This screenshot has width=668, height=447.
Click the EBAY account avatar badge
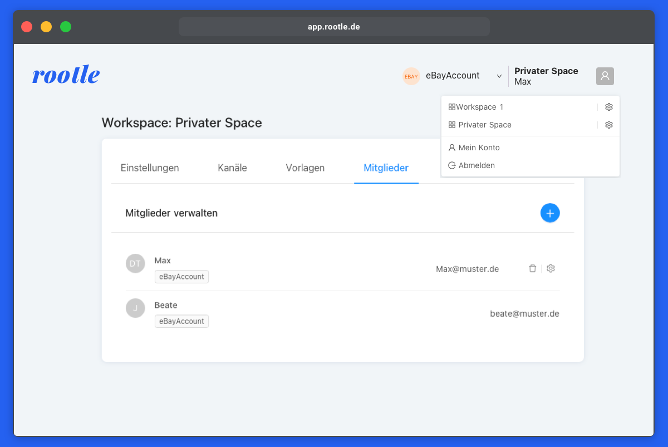411,76
